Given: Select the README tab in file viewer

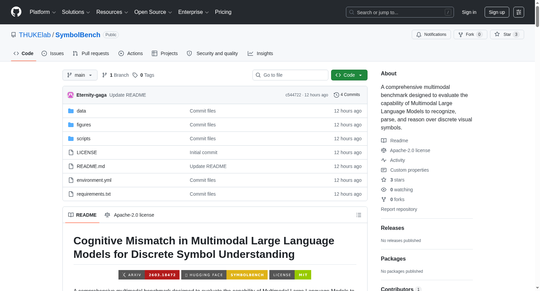Looking at the screenshot, I should pos(82,215).
